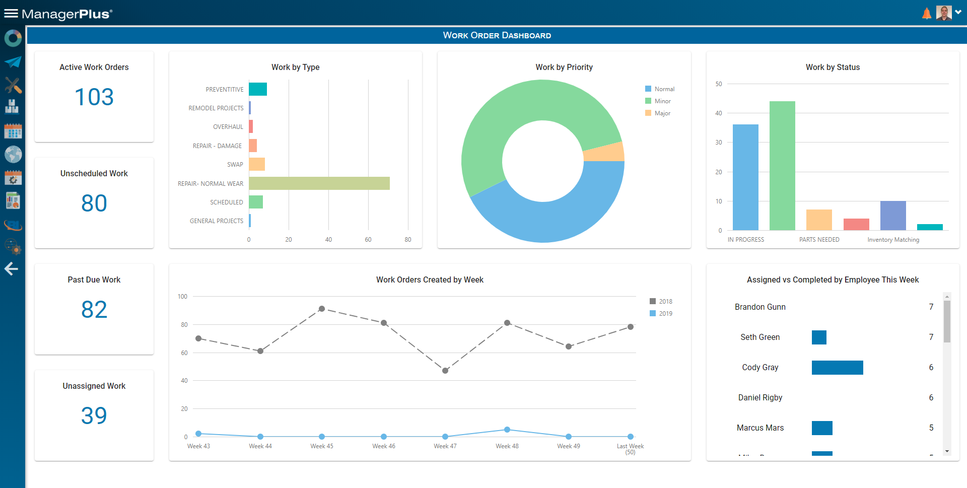Toggle the 2018 series in weekly chart
This screenshot has width=967, height=488.
pyautogui.click(x=661, y=301)
